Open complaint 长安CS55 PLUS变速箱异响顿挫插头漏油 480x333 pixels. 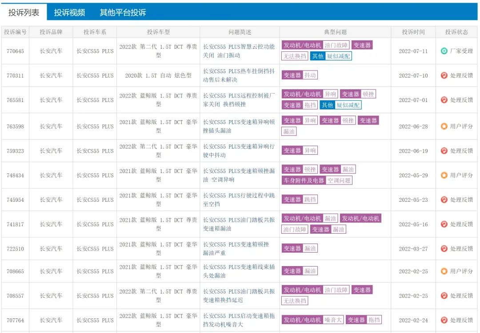coord(239,126)
